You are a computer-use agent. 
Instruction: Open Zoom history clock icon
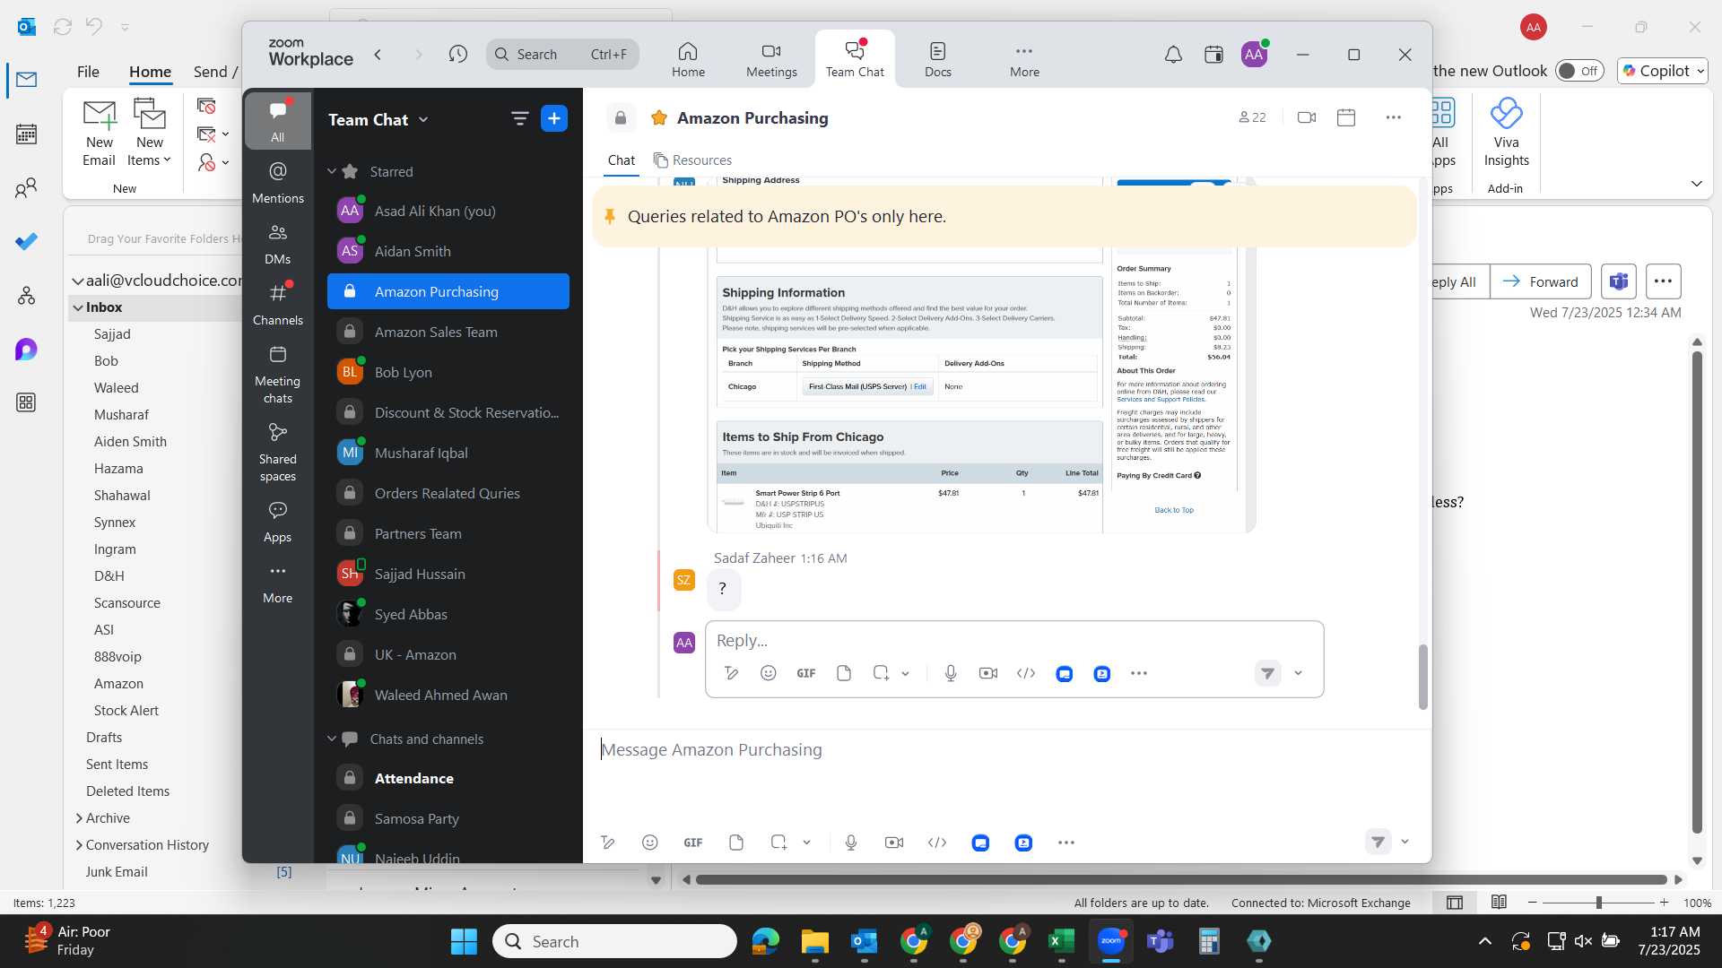click(458, 55)
